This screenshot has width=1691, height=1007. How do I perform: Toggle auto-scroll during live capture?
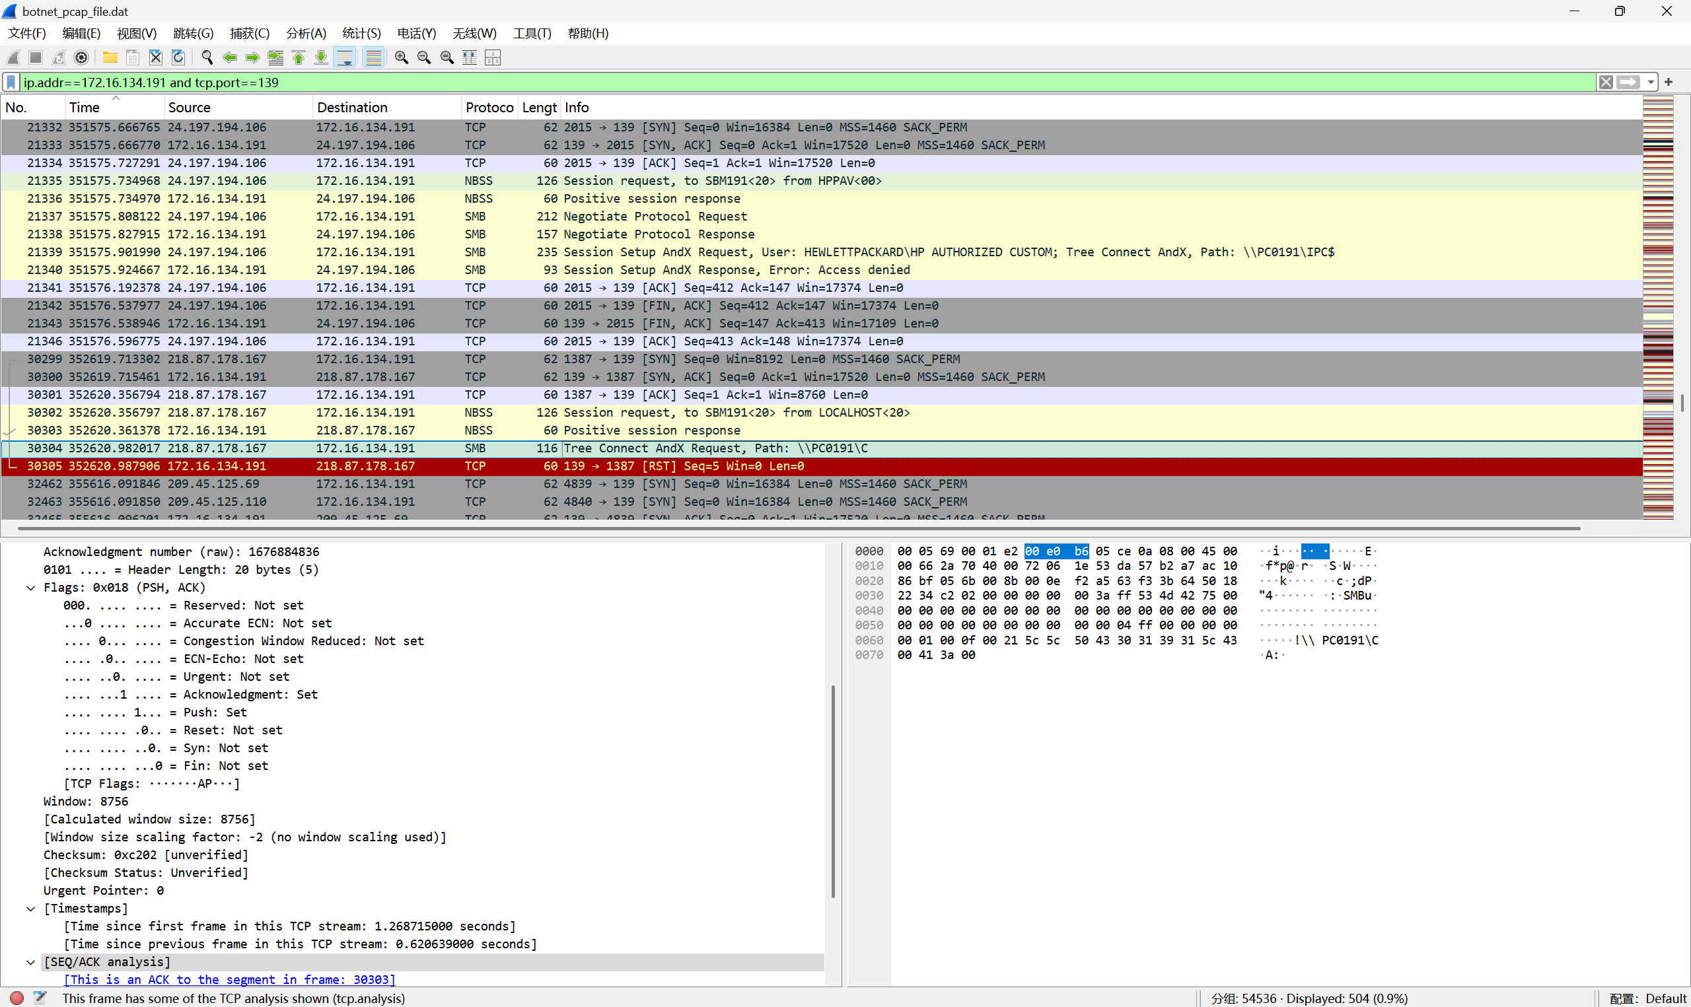point(345,57)
